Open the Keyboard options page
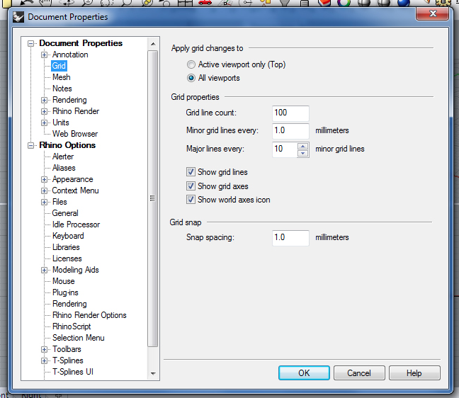459x398 pixels. 68,236
